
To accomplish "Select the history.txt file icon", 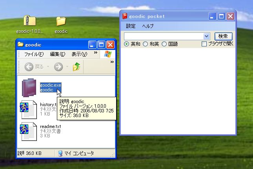I will pos(28,110).
